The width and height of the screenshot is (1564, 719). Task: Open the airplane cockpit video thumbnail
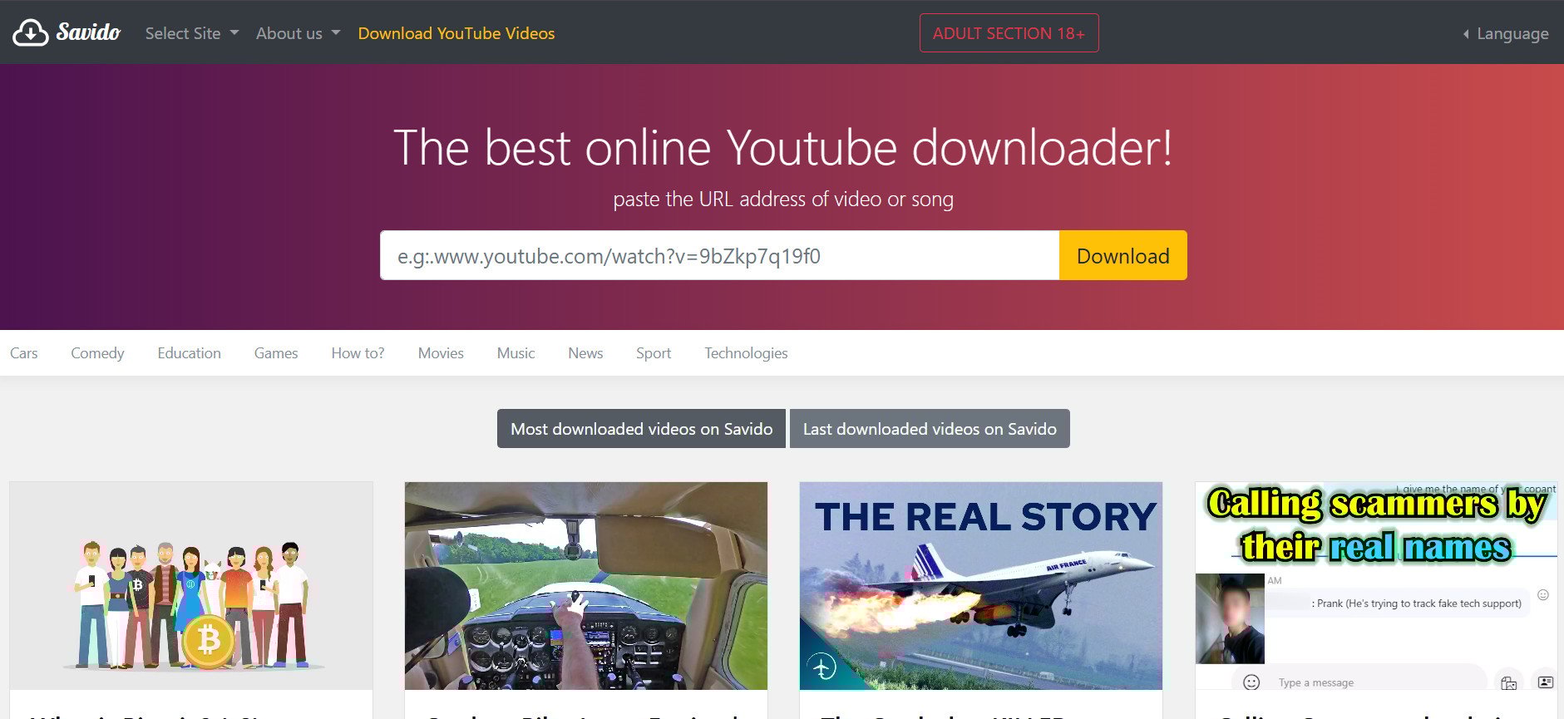(586, 586)
